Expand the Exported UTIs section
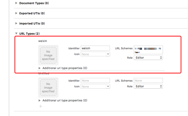 pos(17,13)
